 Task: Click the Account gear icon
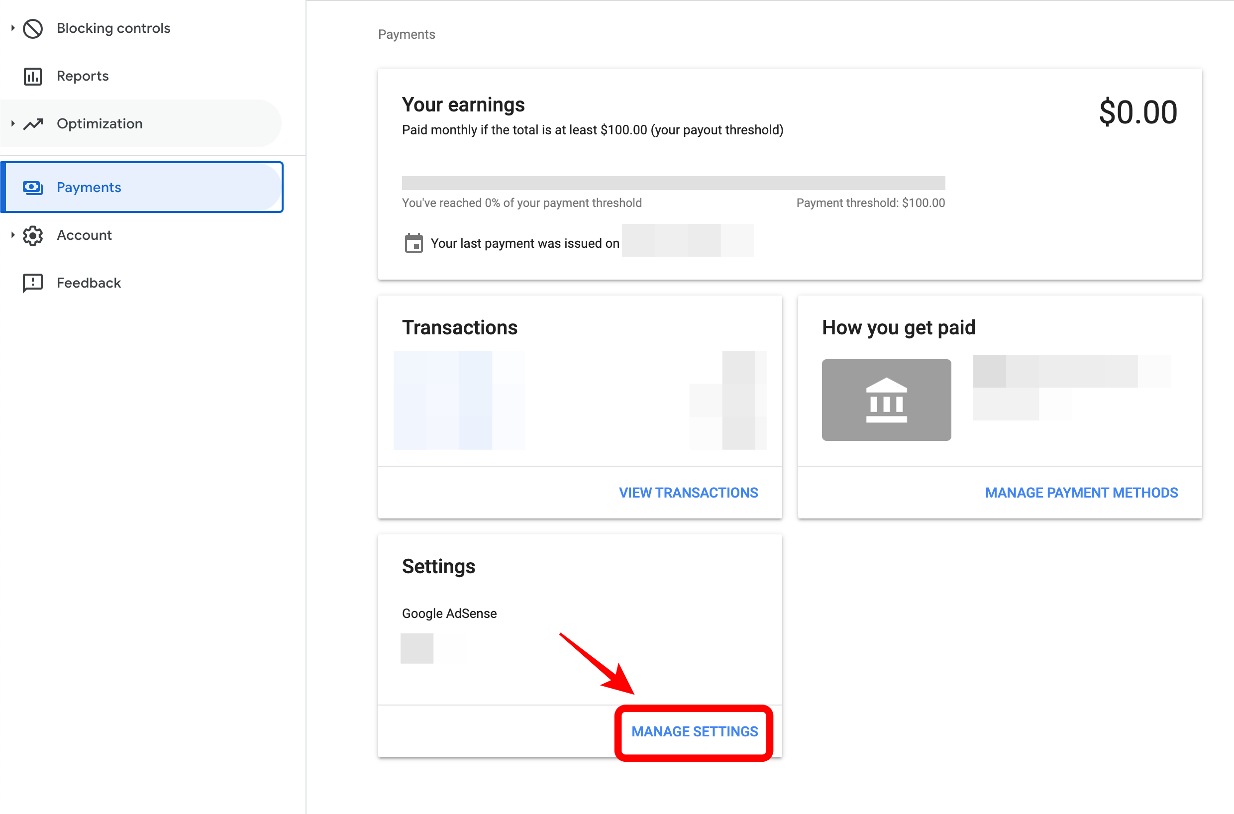coord(33,236)
